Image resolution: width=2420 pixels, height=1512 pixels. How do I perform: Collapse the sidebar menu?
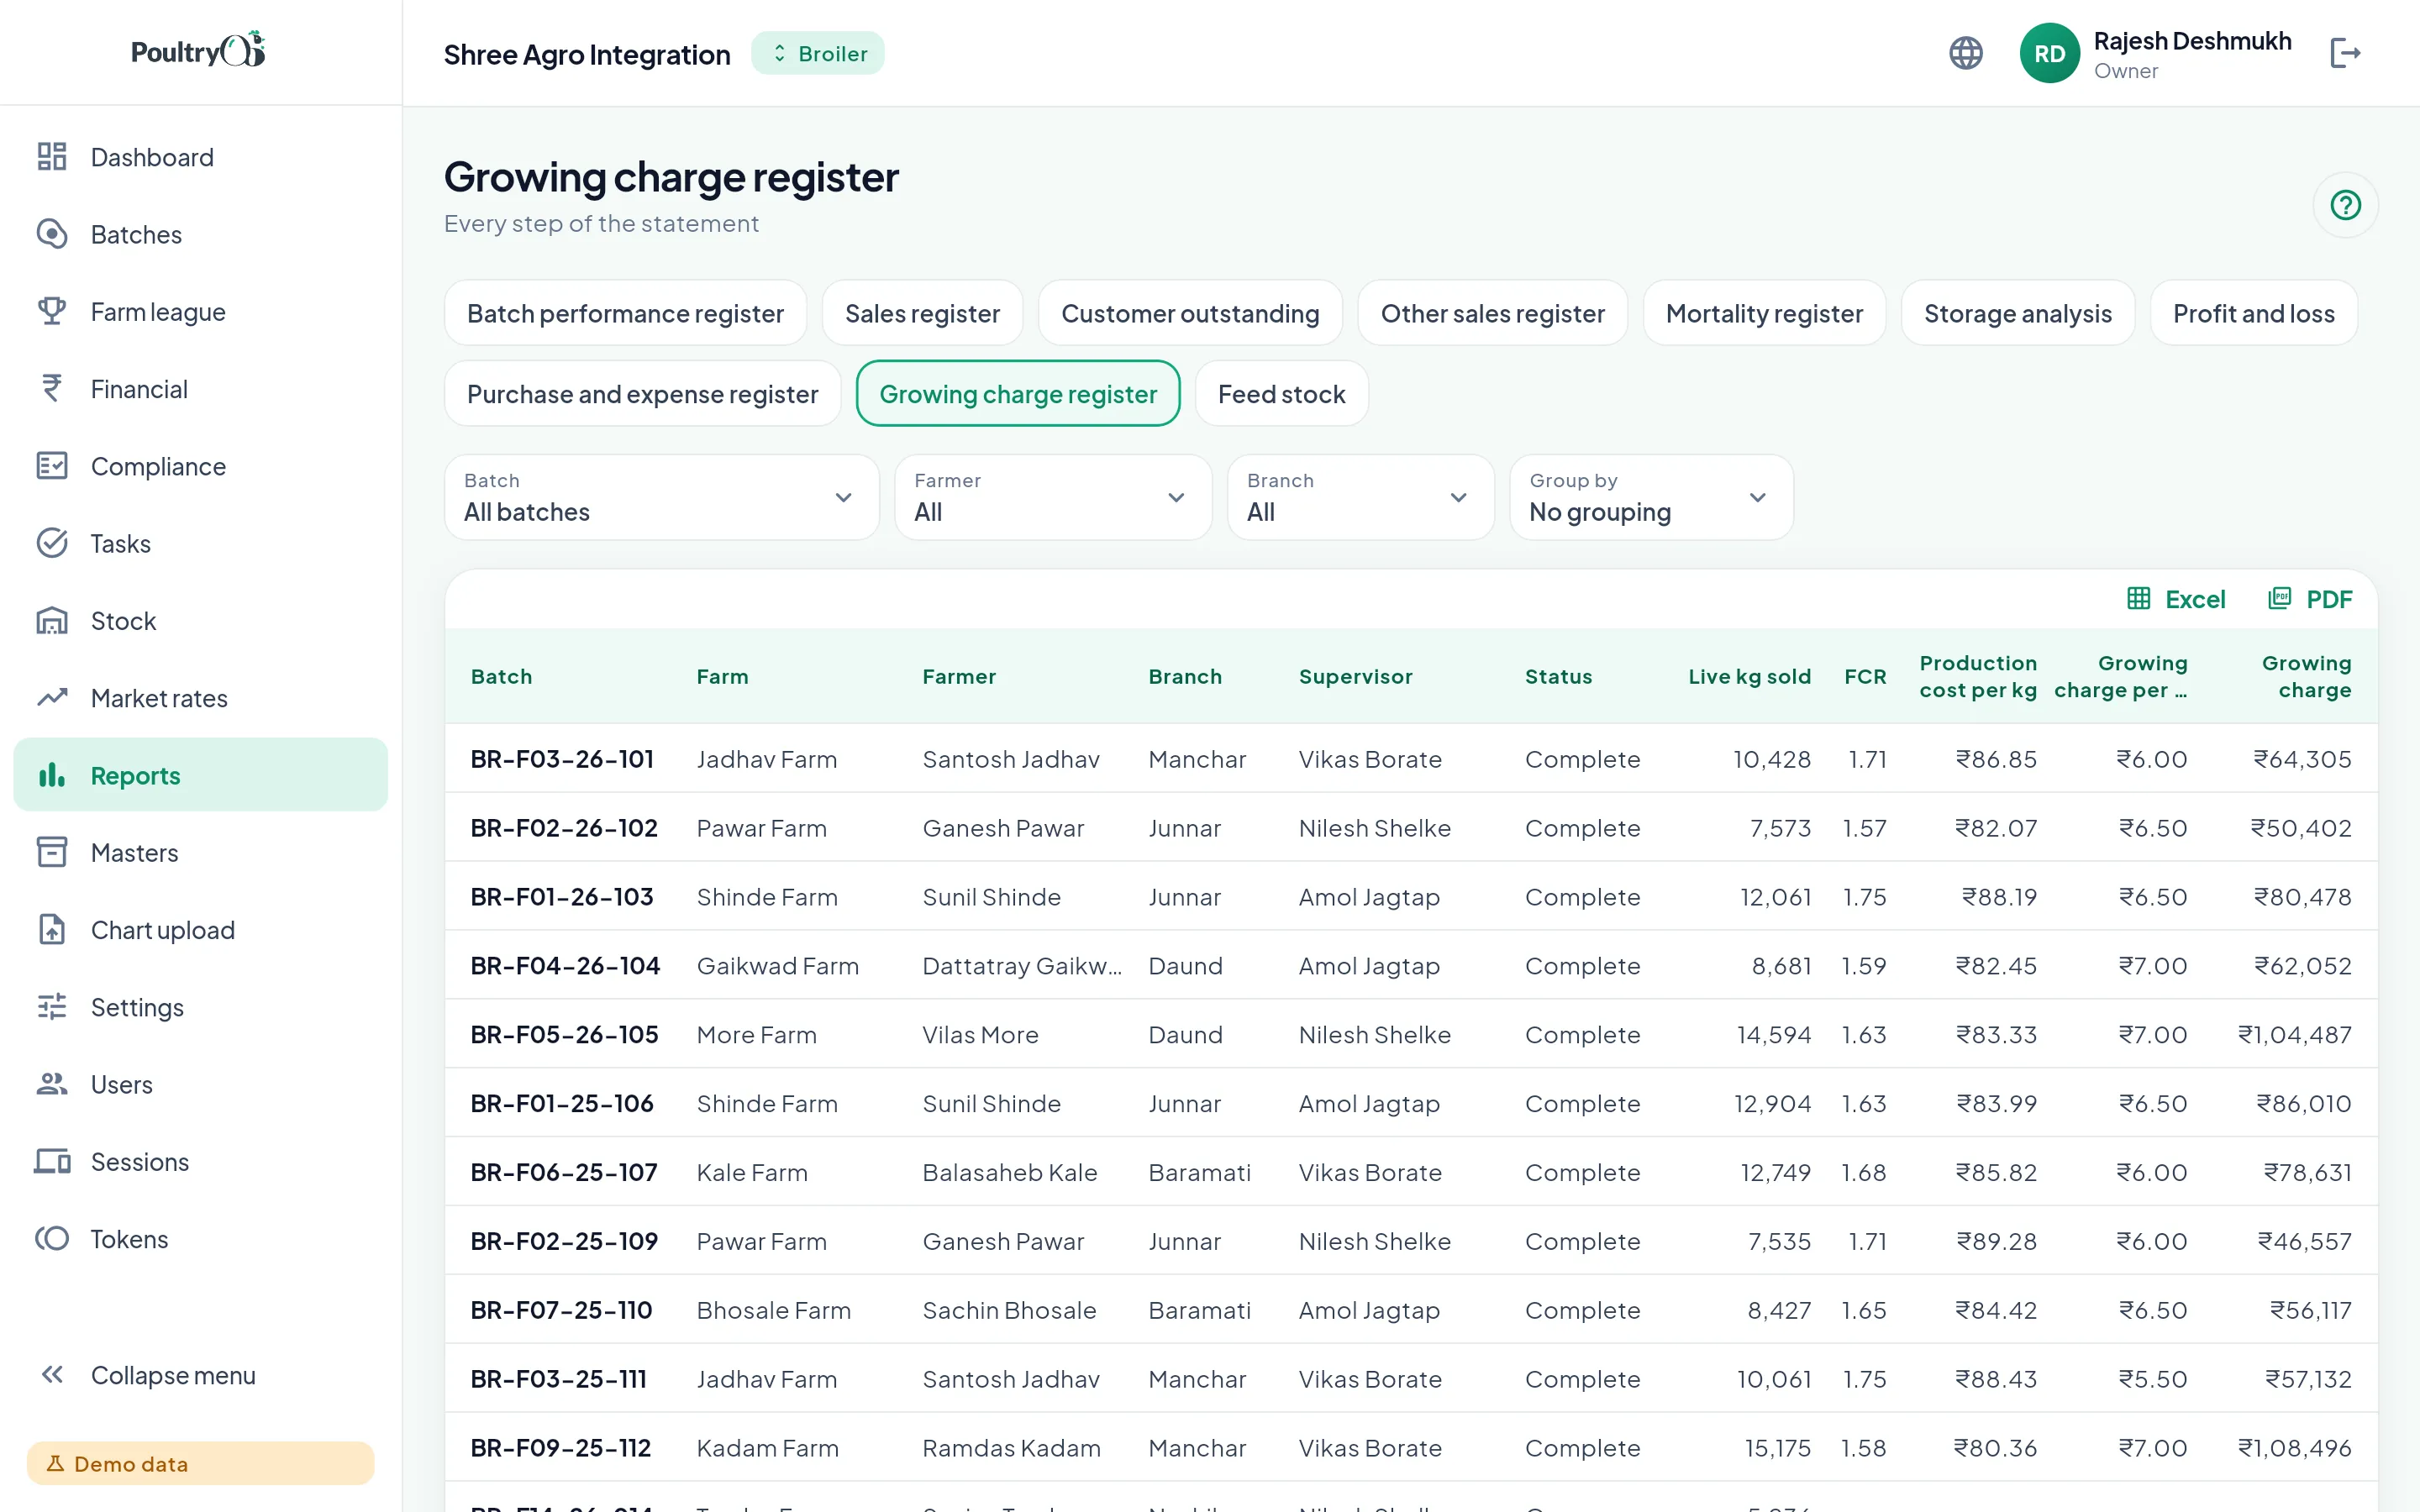coord(200,1375)
